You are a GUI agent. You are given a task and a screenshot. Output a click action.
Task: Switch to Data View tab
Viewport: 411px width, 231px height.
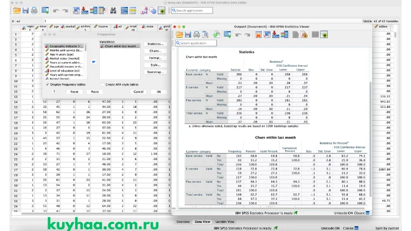(x=202, y=222)
